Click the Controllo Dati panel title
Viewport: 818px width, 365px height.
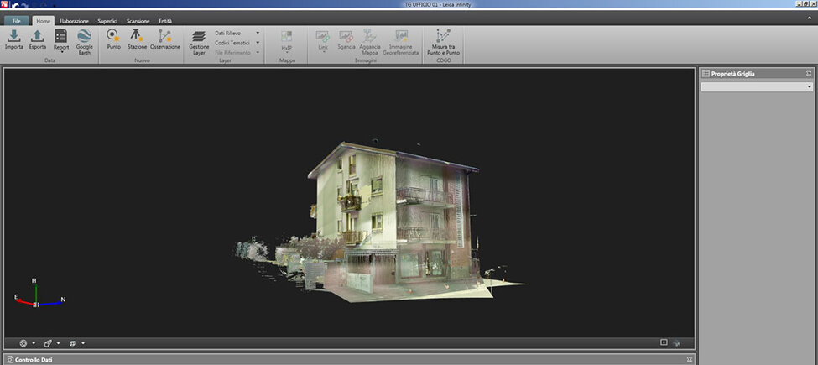[34, 360]
